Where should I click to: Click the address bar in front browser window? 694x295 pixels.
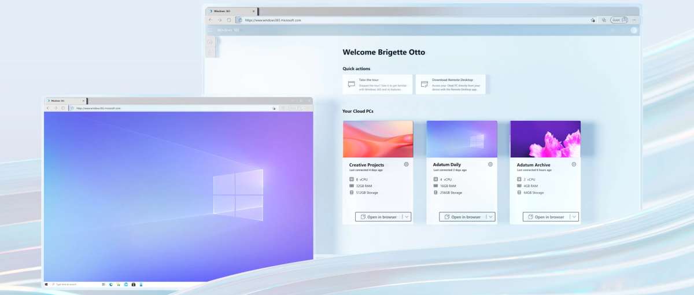click(173, 108)
